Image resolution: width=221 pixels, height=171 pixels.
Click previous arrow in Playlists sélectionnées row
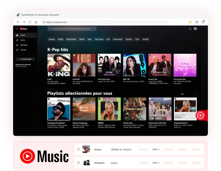click(x=190, y=94)
